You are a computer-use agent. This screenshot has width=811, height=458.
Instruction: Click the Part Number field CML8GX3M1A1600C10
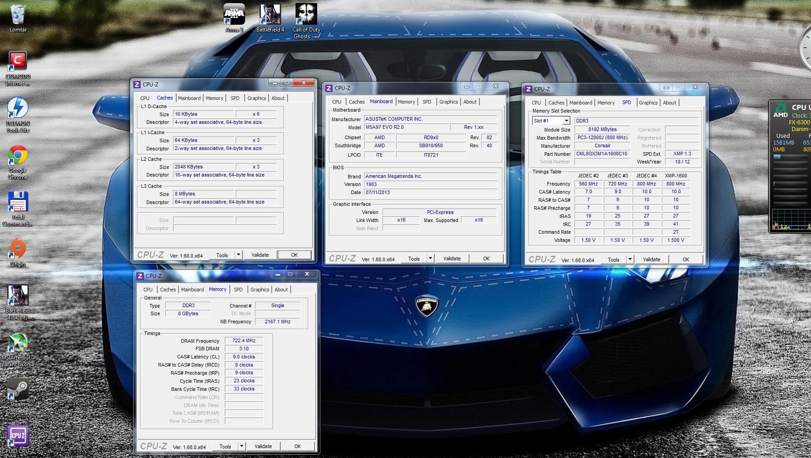click(x=601, y=154)
